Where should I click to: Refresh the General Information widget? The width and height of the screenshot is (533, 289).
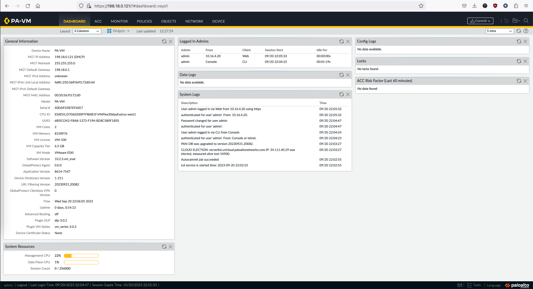164,41
